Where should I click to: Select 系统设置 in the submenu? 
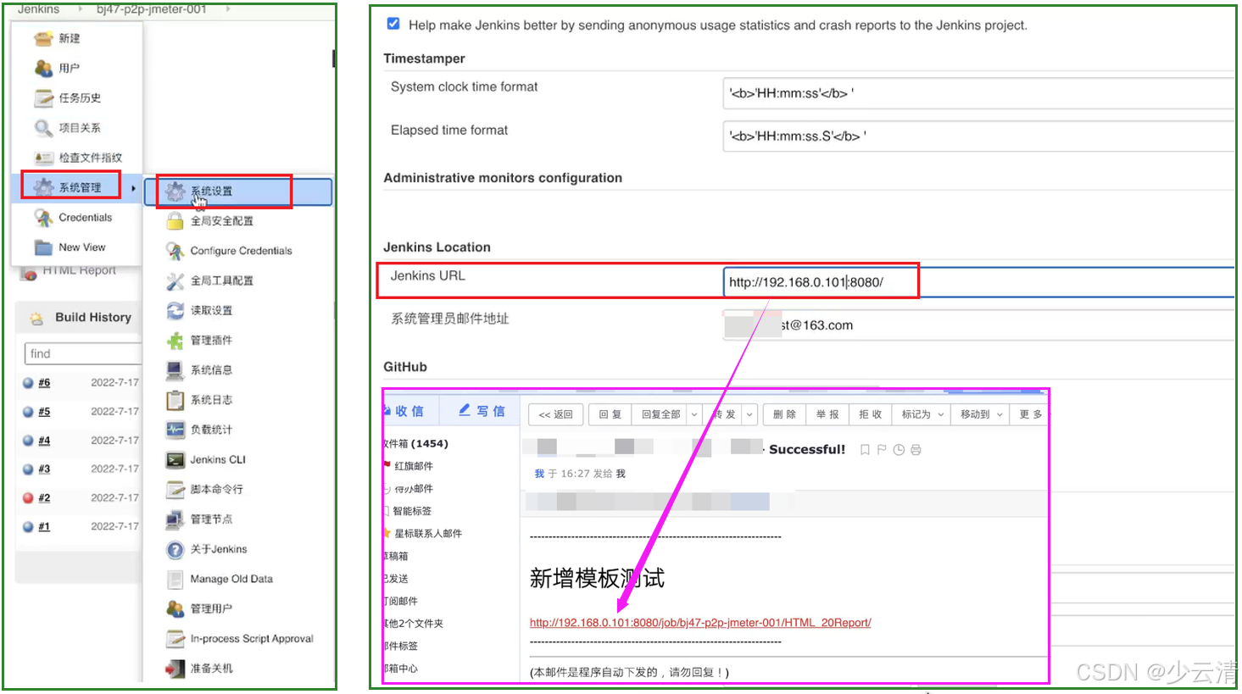coord(238,192)
